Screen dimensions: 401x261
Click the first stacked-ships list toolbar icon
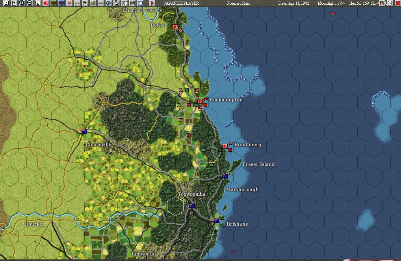click(x=22, y=3)
